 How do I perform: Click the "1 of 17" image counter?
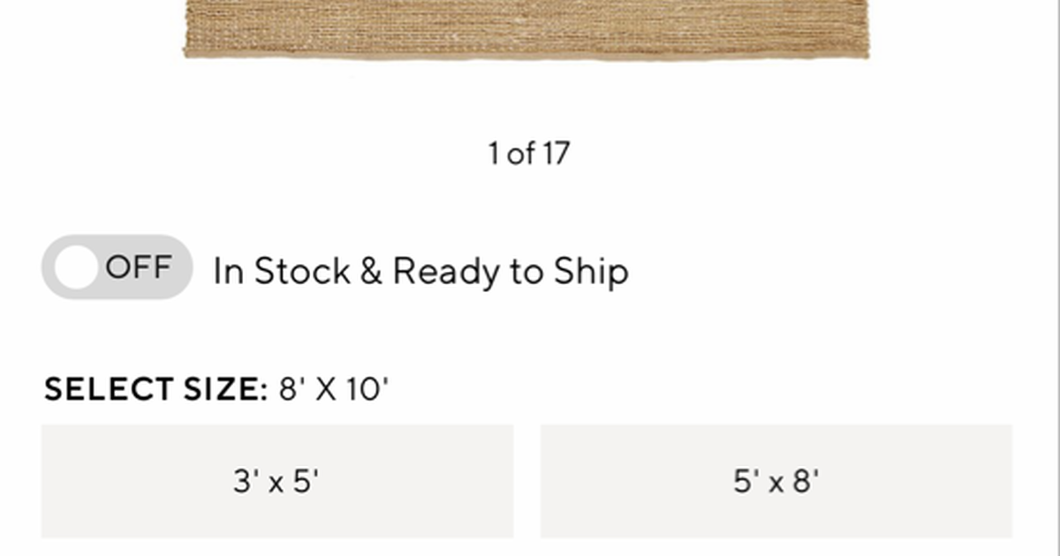(528, 154)
